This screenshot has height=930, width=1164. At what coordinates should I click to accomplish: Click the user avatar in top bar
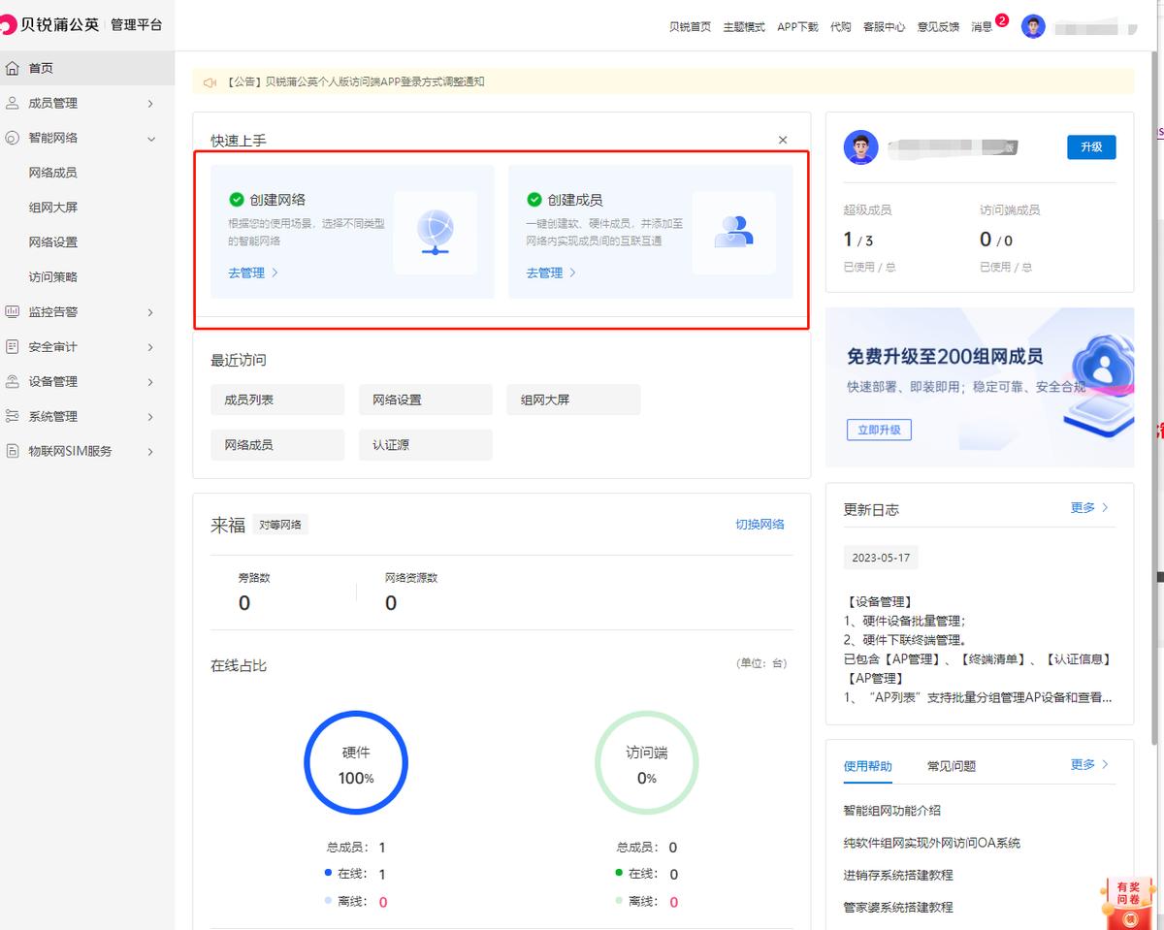[1033, 26]
